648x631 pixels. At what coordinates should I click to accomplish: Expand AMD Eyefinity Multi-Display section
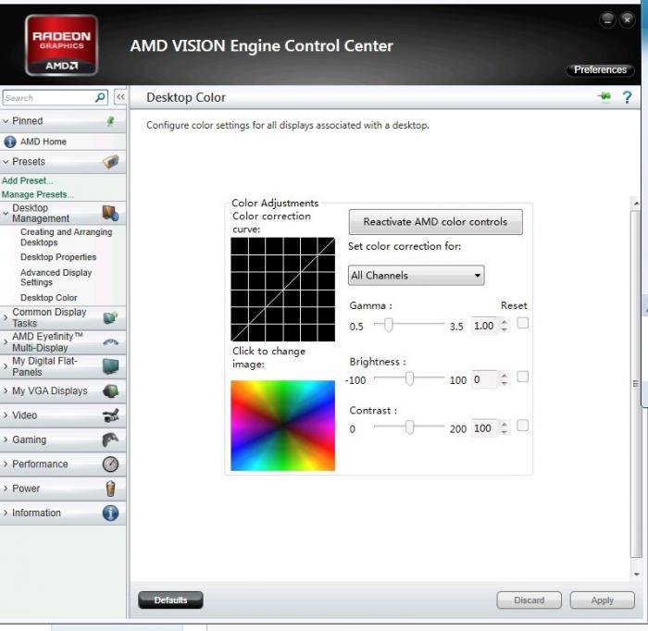[x=6, y=342]
